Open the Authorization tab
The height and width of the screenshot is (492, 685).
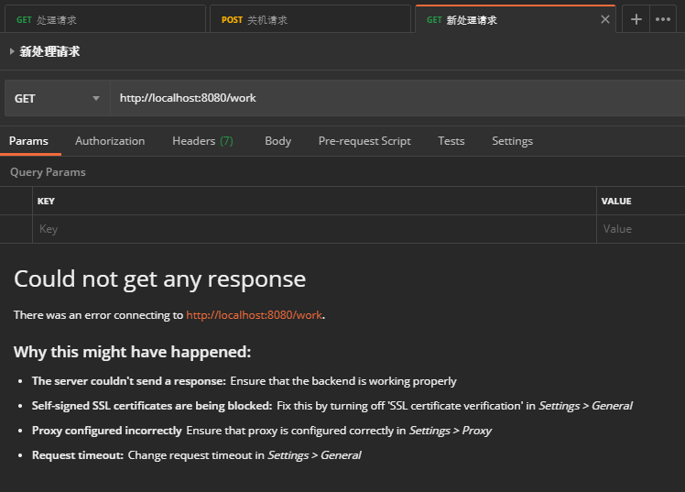tap(110, 141)
